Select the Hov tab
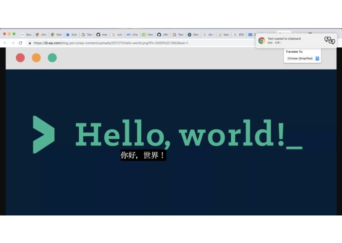 [x=148, y=34]
